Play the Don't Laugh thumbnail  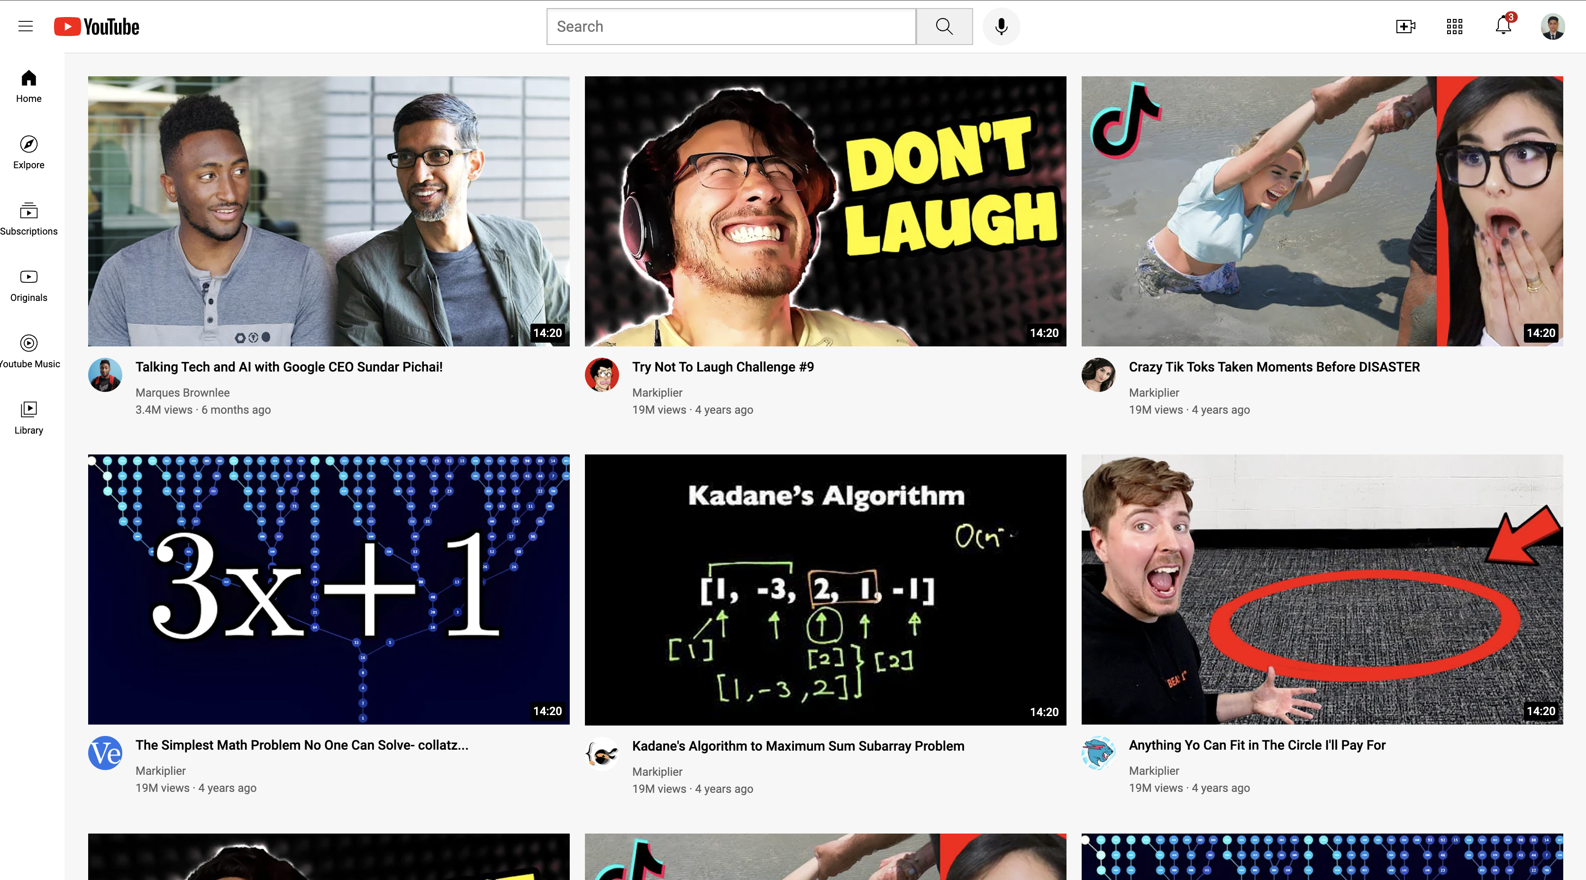[x=826, y=211]
